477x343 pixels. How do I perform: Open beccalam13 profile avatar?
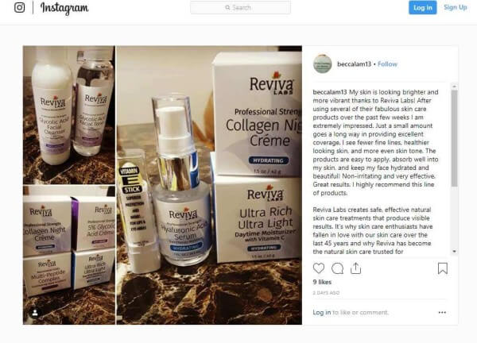pyautogui.click(x=322, y=64)
